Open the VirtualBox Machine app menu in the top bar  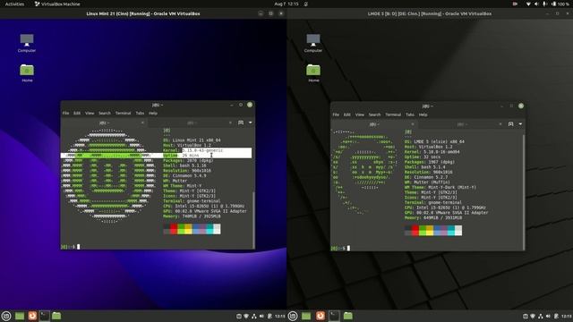(x=57, y=4)
